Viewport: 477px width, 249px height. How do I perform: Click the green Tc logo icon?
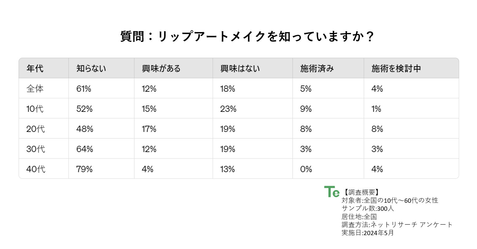332,192
